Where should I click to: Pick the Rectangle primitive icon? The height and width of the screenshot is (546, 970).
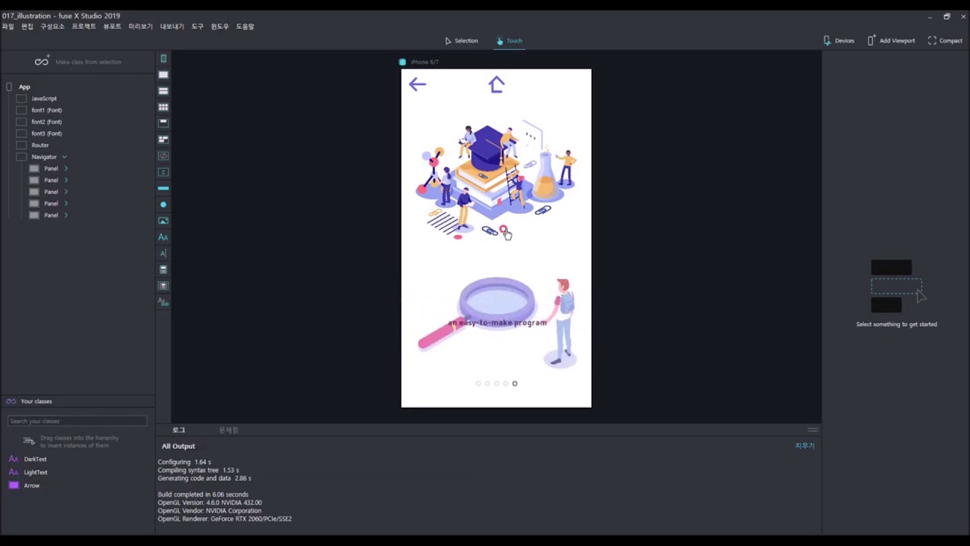click(x=163, y=188)
